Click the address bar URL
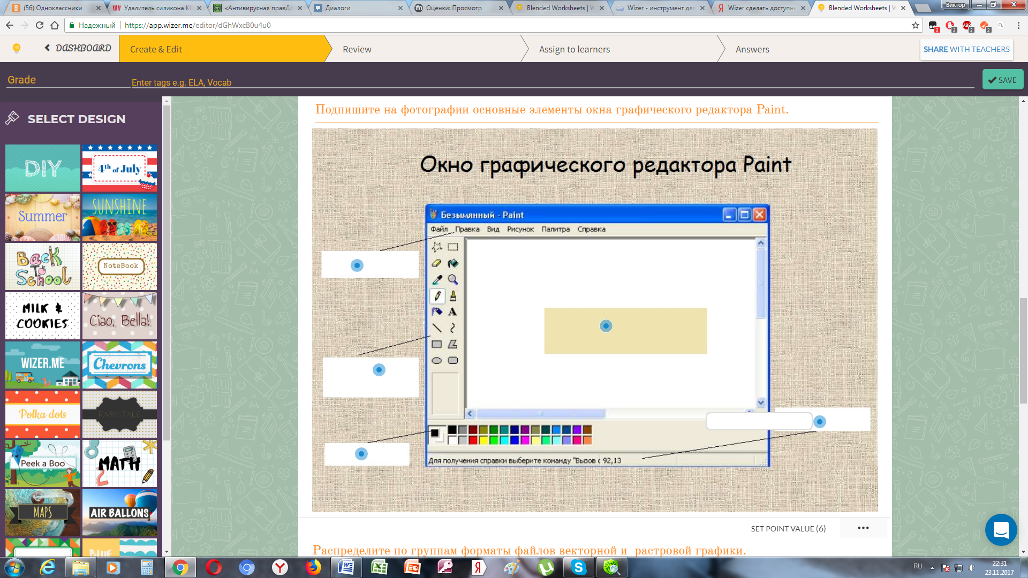1028x578 pixels. [x=198, y=25]
